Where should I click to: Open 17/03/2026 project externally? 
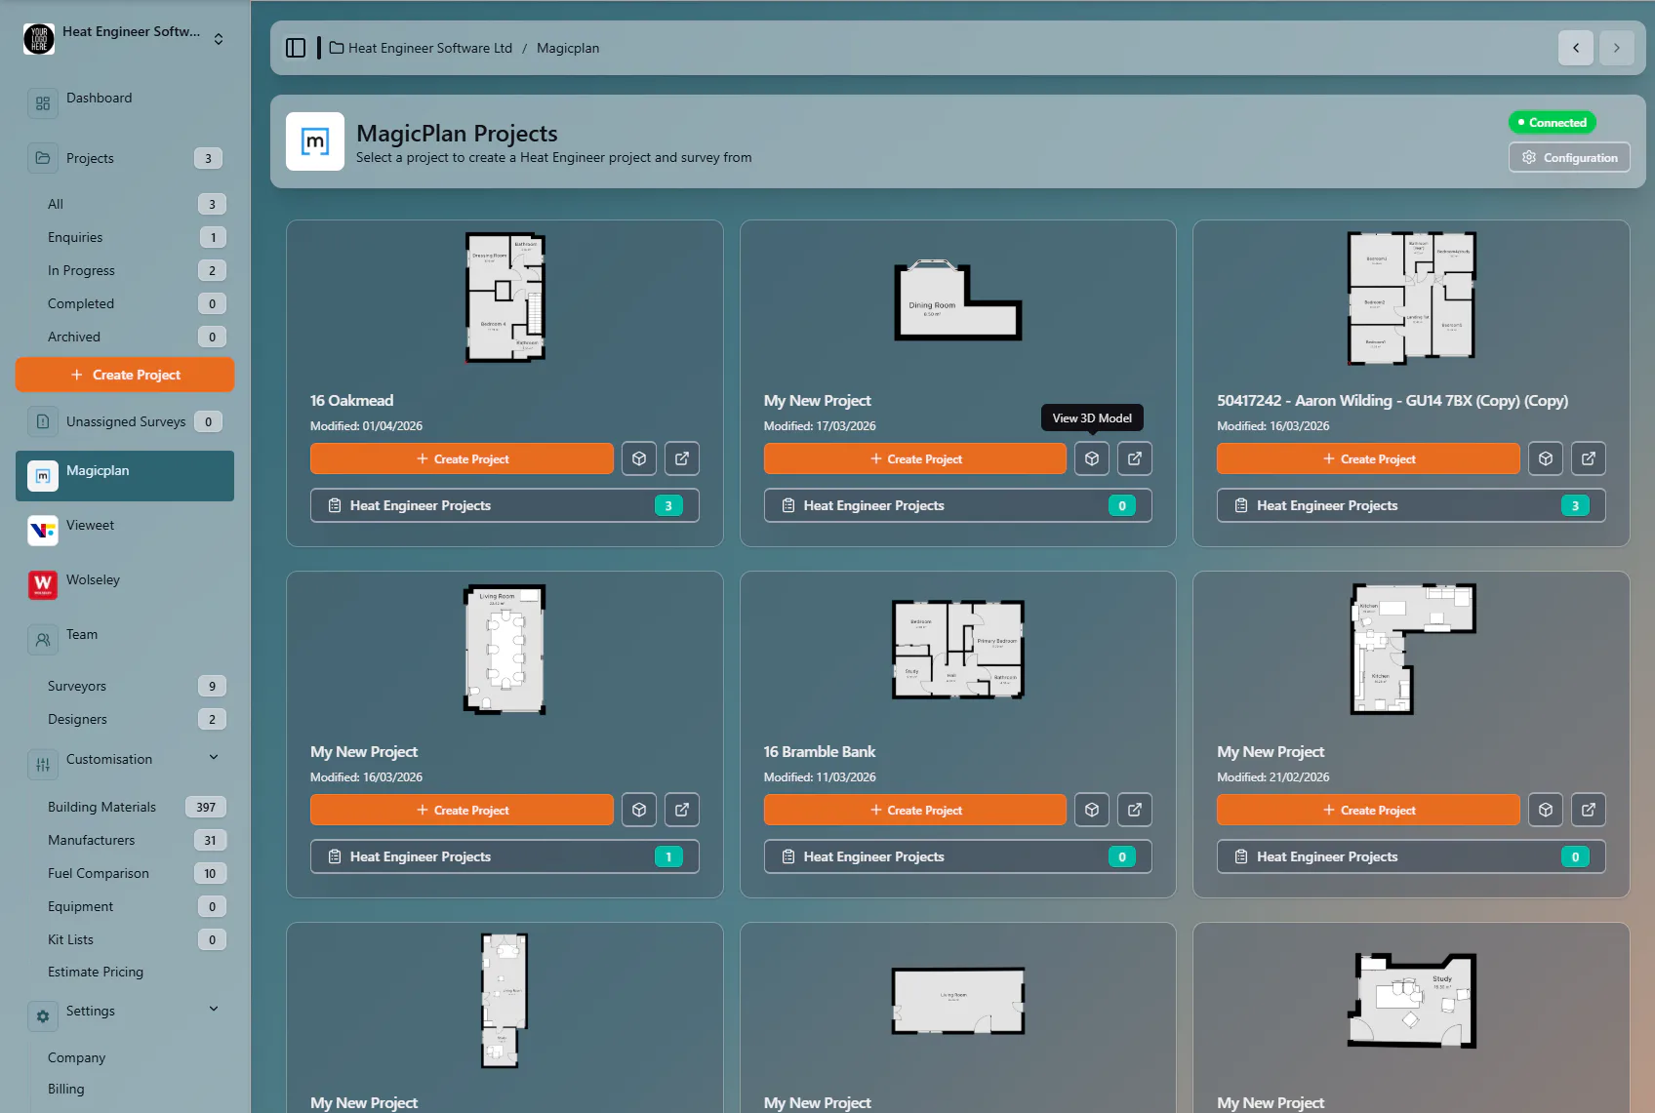(x=1135, y=458)
